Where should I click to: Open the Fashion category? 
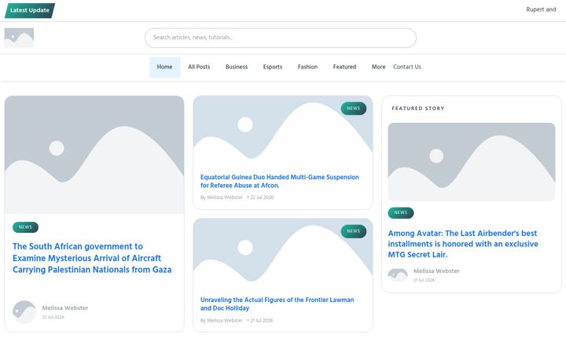(x=307, y=67)
